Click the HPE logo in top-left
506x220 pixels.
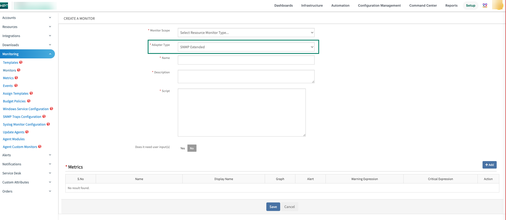click(4, 6)
